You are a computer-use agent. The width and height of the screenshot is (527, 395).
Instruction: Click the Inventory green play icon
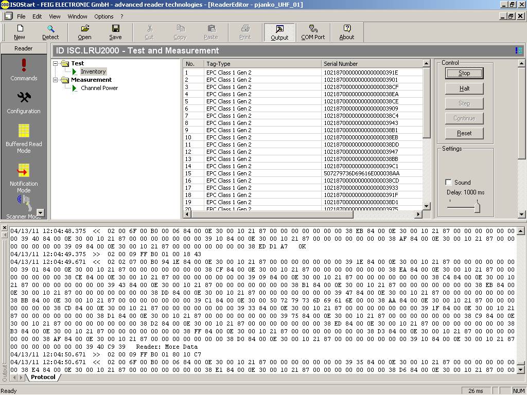75,71
